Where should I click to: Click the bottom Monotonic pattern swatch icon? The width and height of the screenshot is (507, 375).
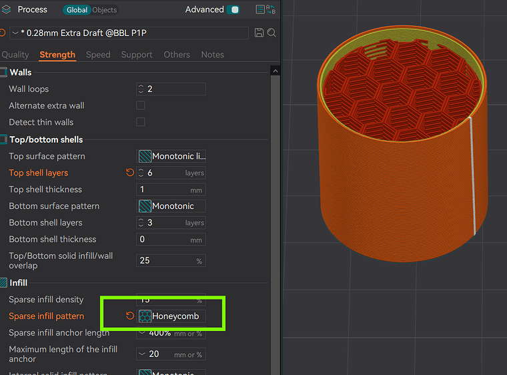(x=145, y=206)
